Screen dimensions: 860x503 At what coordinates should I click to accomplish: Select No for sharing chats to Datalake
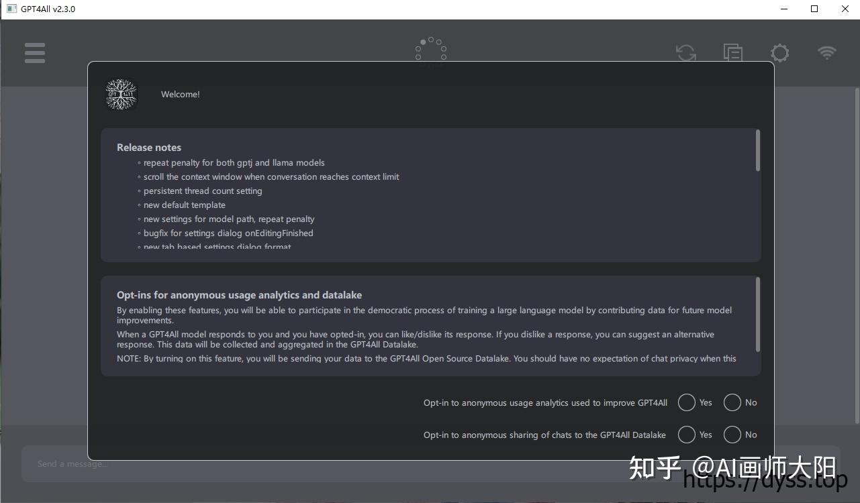[x=732, y=435]
